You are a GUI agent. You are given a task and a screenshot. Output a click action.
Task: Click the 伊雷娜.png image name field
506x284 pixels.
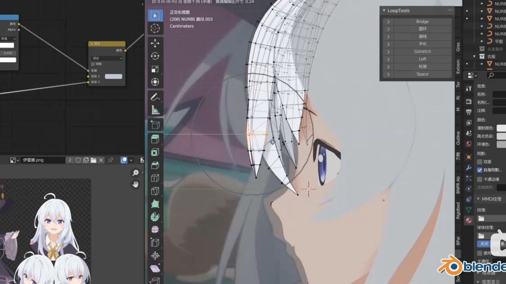pos(43,160)
